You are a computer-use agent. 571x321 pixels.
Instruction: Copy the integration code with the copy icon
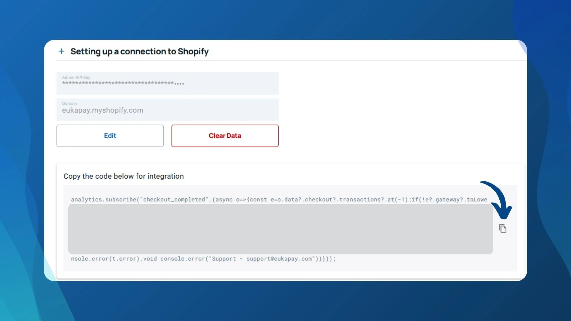pos(503,229)
